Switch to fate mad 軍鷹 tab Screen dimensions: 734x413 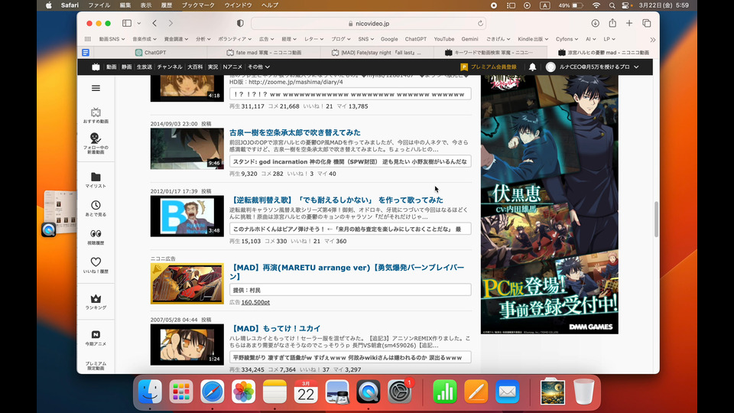point(264,53)
